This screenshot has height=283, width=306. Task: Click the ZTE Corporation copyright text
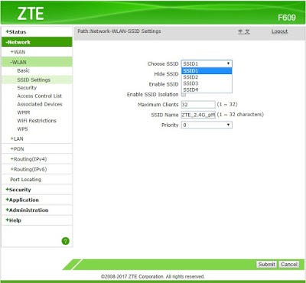pos(153,276)
